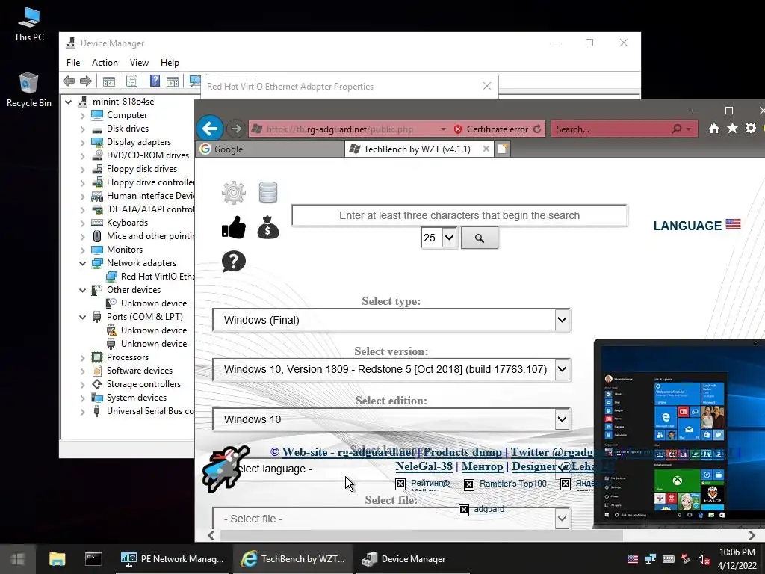Click the network tray icon

click(651, 559)
